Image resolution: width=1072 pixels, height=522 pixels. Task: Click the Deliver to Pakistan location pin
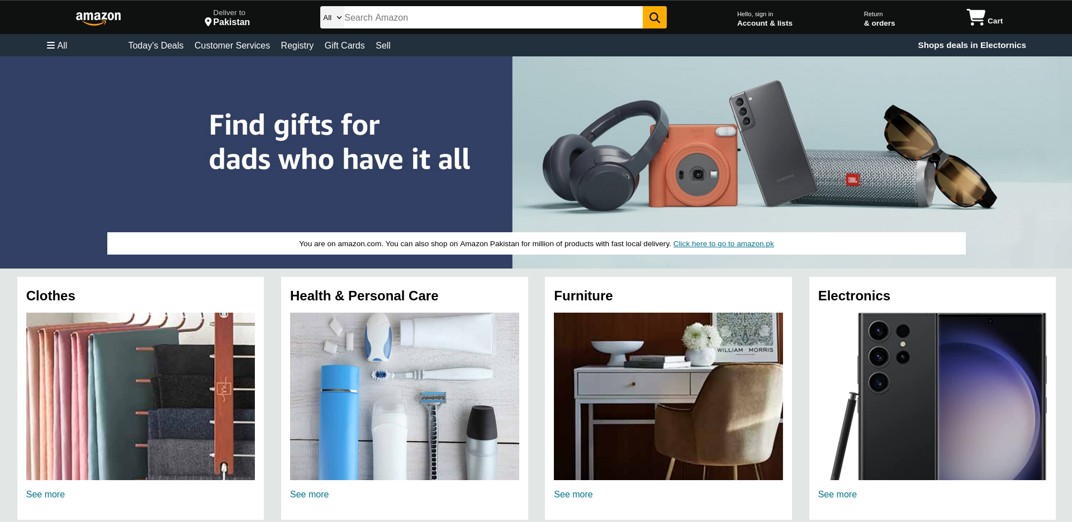tap(208, 22)
